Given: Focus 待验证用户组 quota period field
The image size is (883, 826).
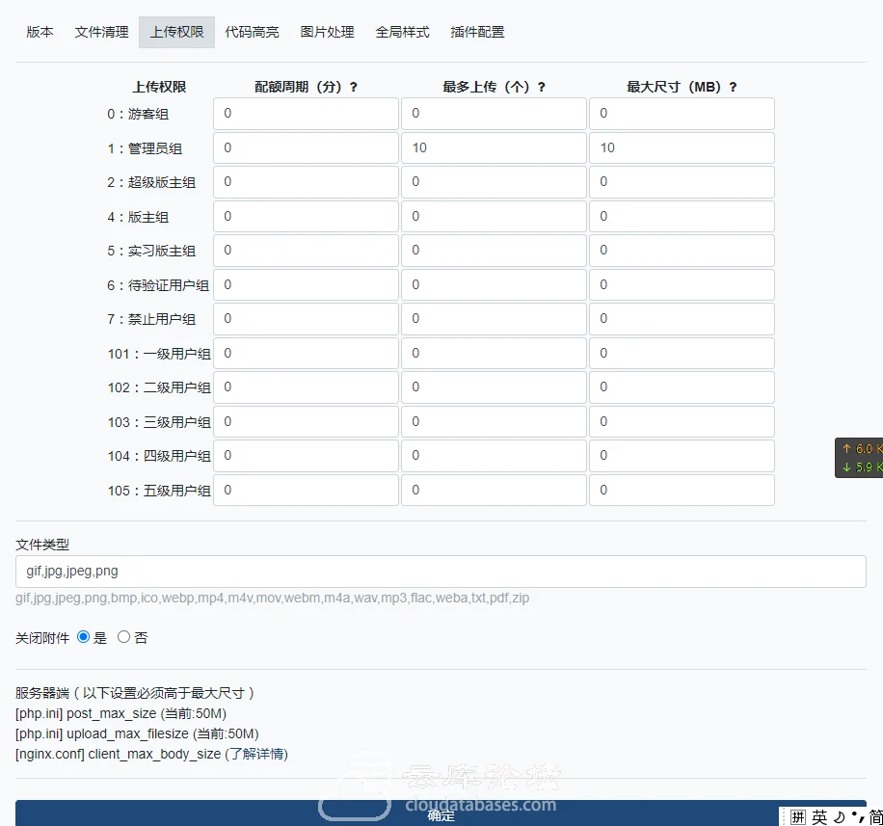Looking at the screenshot, I should coord(306,285).
